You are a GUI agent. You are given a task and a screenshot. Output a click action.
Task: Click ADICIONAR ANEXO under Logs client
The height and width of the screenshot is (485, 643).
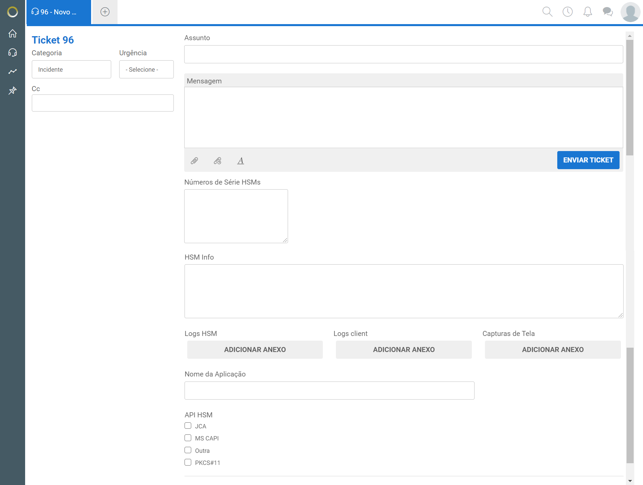404,350
